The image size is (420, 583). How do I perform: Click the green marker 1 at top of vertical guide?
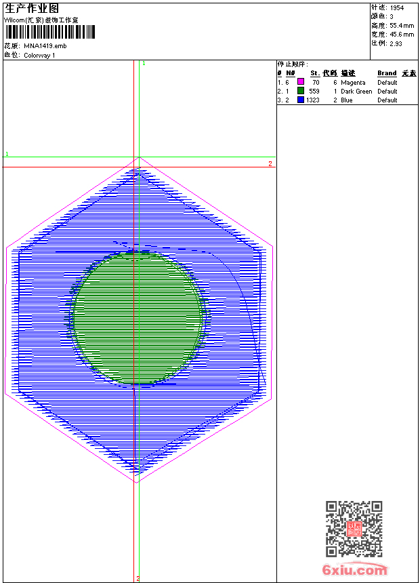(x=144, y=63)
